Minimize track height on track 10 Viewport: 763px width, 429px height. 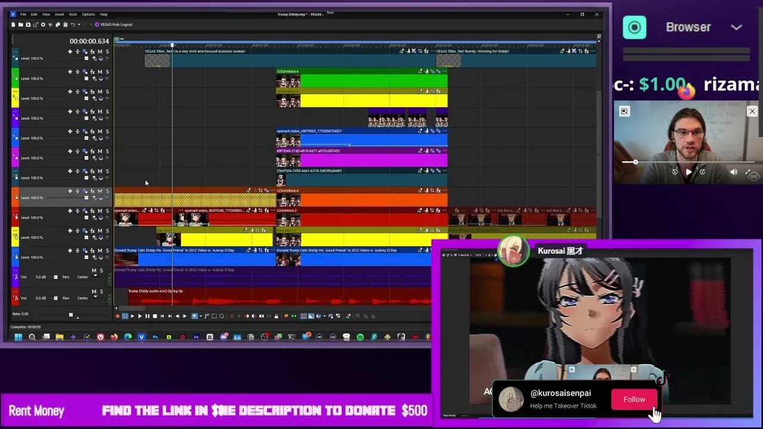(77, 171)
